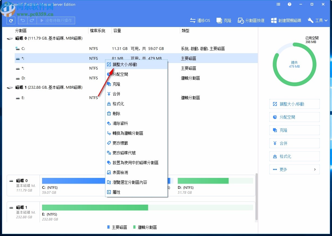Viewport: 332px width, 236px height.
Task: Click the 格式化 button in the right panel
Action: point(294,156)
